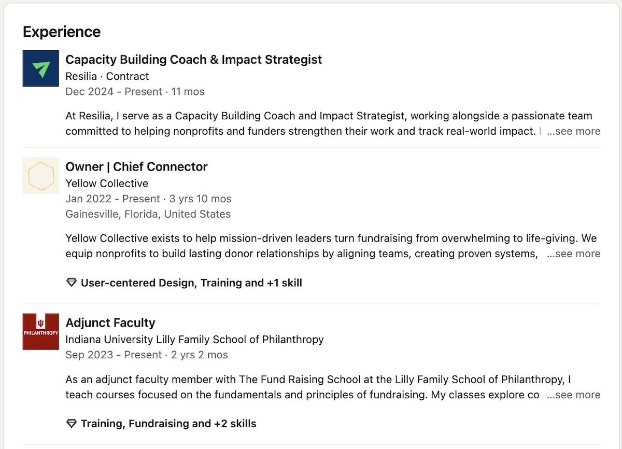The width and height of the screenshot is (622, 449).
Task: Show User-centered Design, Training and +1 skill
Action: click(x=191, y=283)
